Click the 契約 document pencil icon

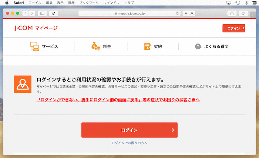coord(148,46)
